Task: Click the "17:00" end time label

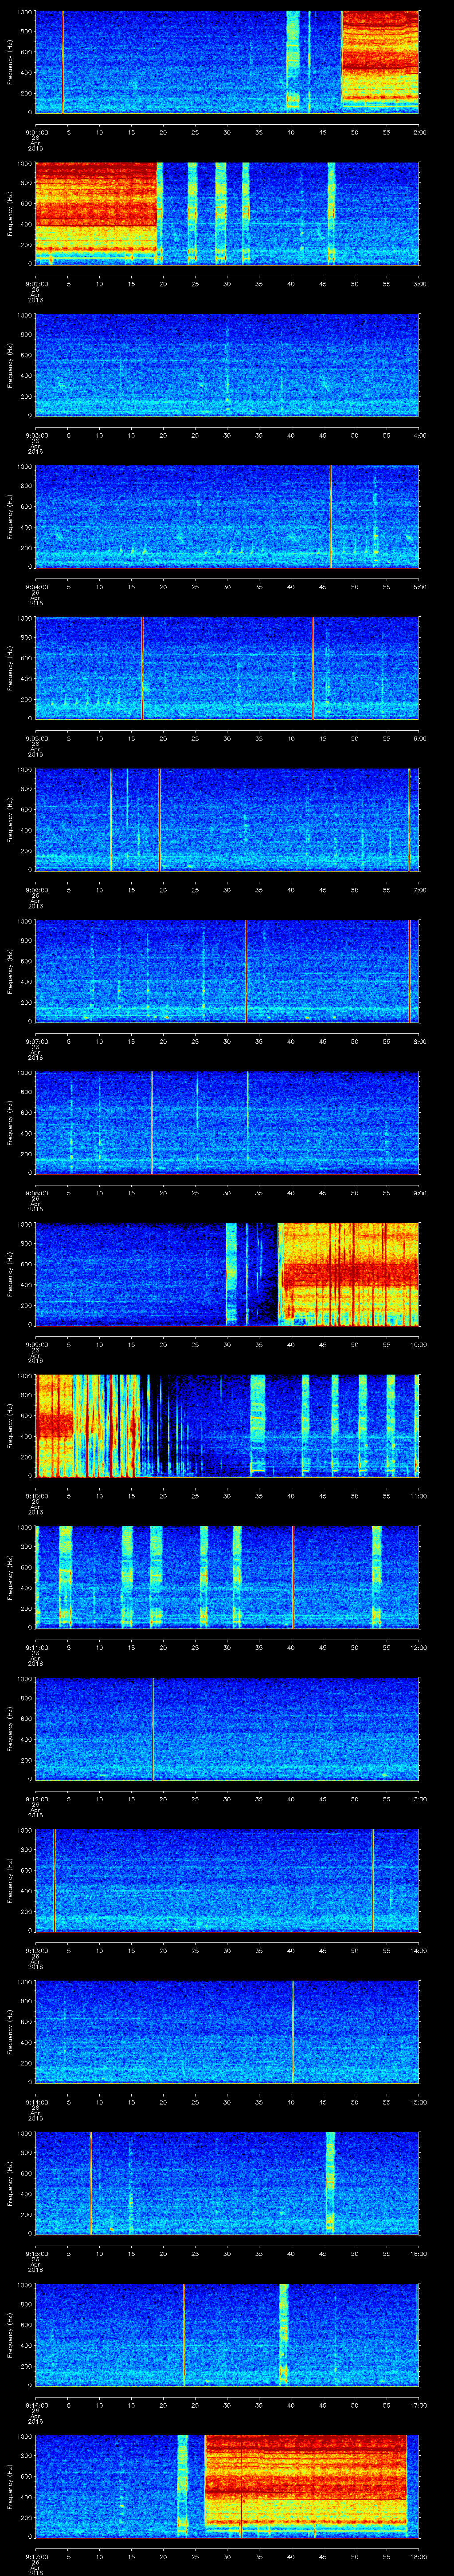Action: [x=418, y=2406]
